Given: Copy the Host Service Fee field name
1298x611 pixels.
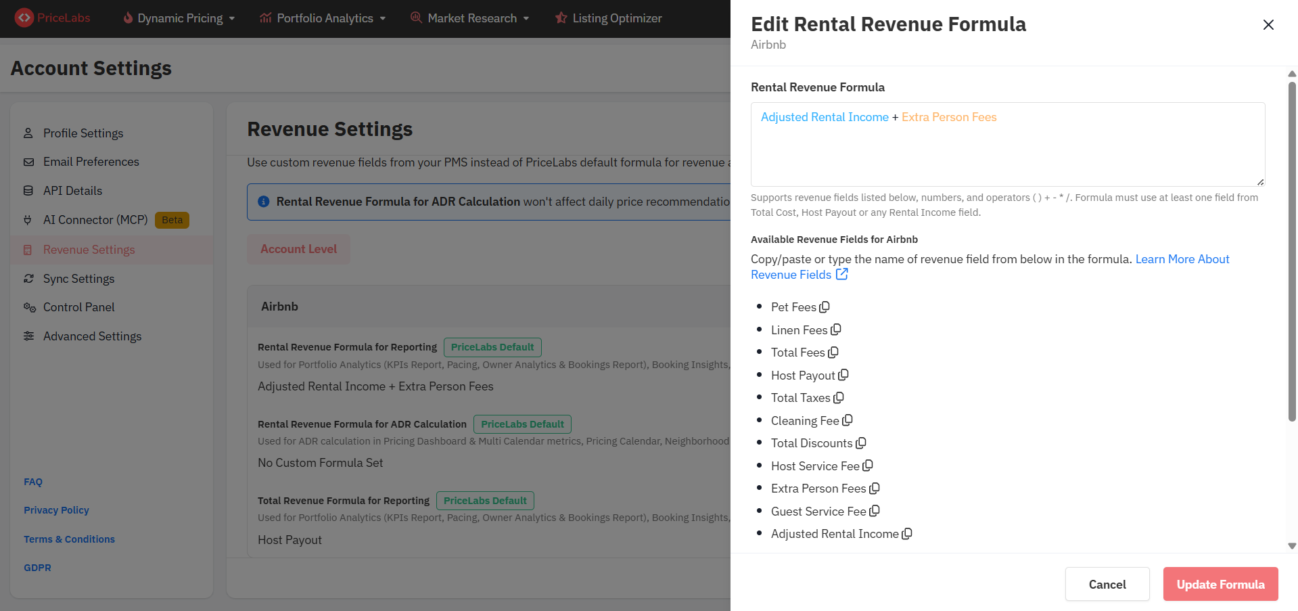Looking at the screenshot, I should pyautogui.click(x=868, y=466).
